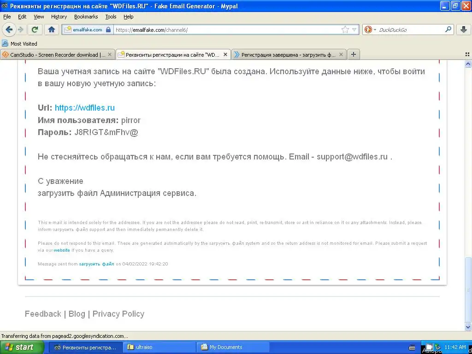Go back with the Back arrow button

(9, 29)
